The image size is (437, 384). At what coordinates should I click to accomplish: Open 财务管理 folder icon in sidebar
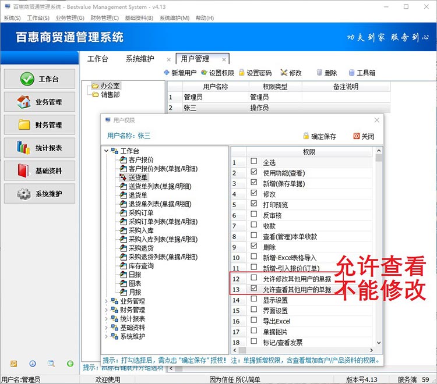pos(24,125)
